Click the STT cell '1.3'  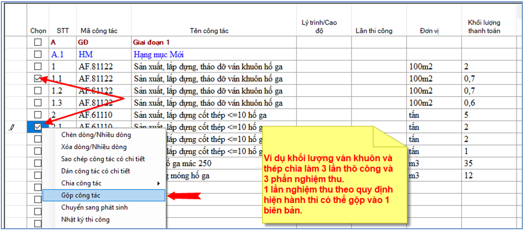tap(63, 102)
